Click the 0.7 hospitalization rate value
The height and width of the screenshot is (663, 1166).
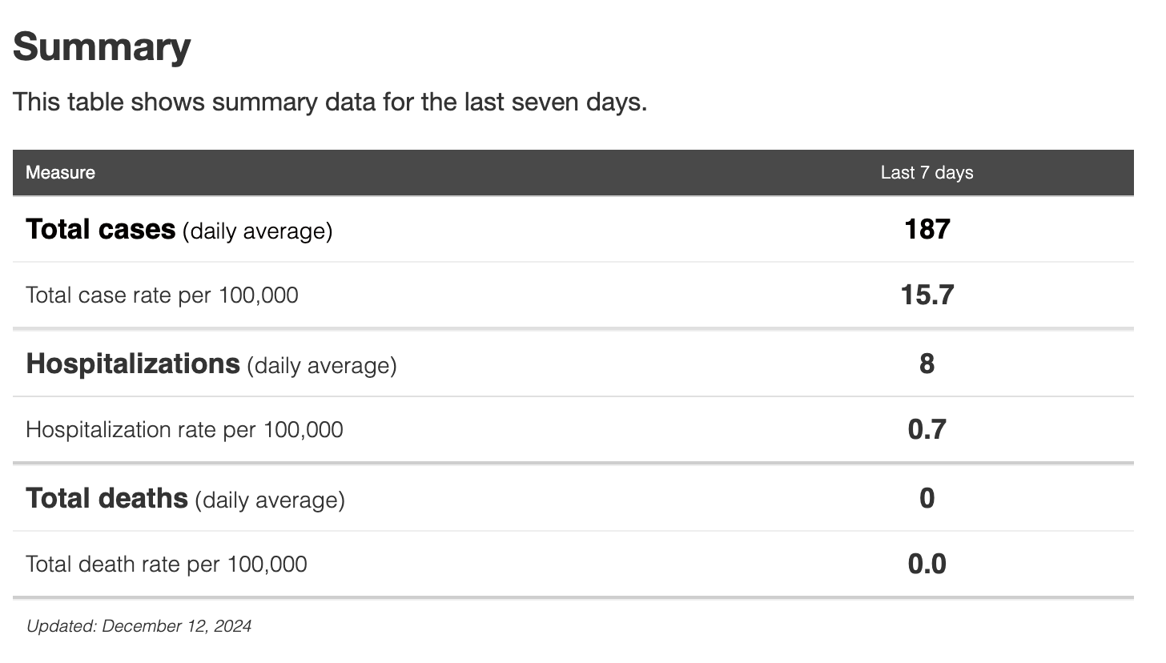[x=927, y=430]
